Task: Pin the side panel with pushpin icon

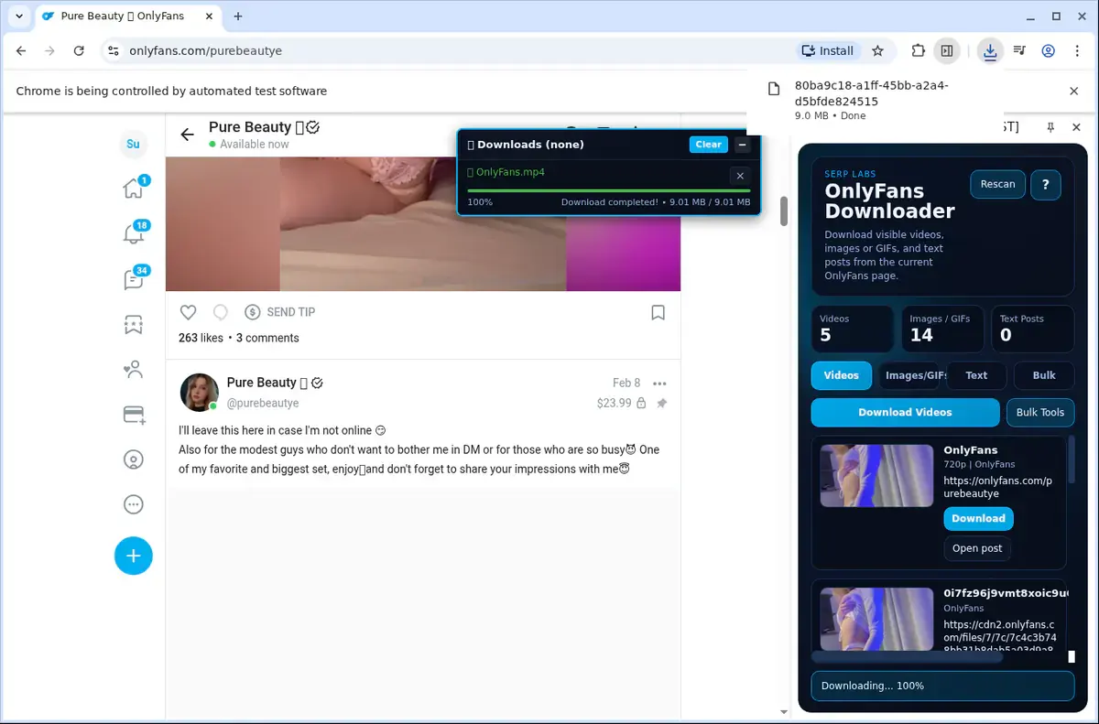Action: point(1050,127)
